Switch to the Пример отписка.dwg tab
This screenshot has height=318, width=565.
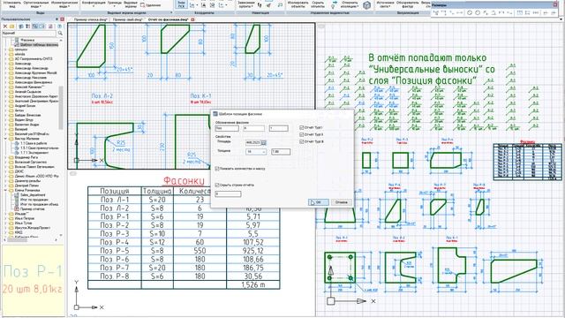[x=90, y=19]
